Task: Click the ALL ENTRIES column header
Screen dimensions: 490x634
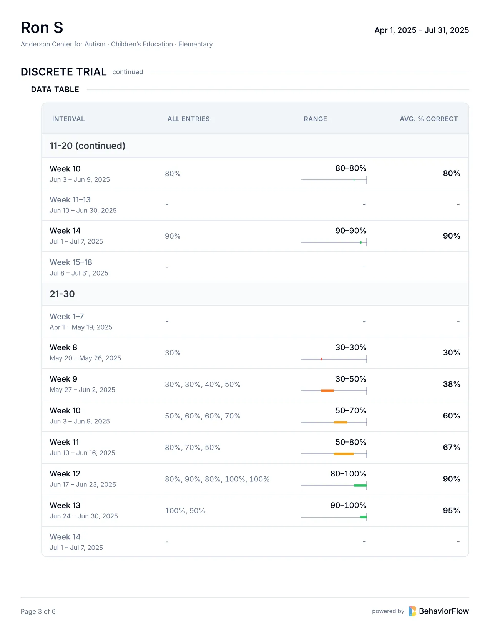Action: tap(188, 119)
